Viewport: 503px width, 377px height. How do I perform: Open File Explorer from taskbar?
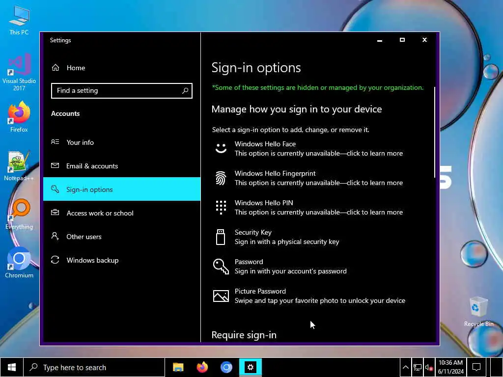(178, 367)
